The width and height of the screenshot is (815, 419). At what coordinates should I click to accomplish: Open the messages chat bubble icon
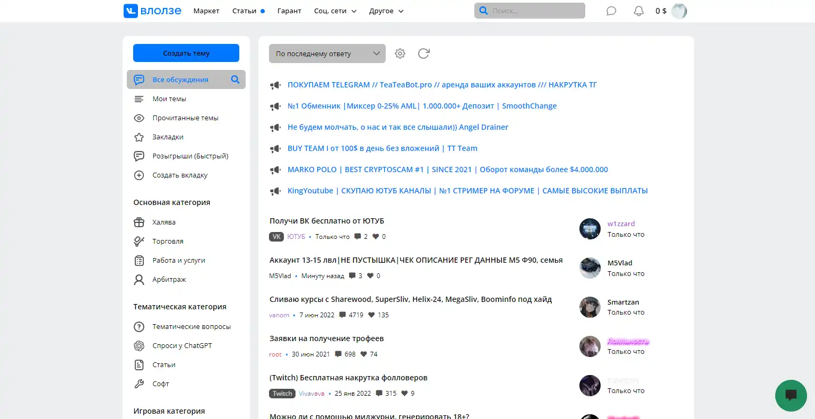611,11
